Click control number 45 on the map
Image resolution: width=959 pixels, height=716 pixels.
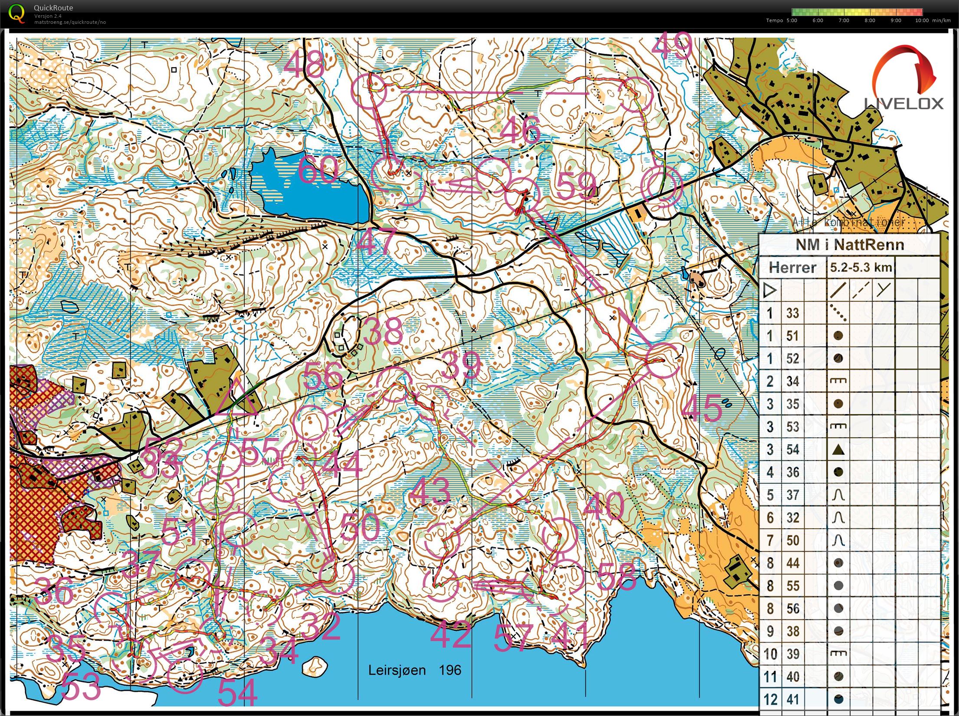coord(703,408)
